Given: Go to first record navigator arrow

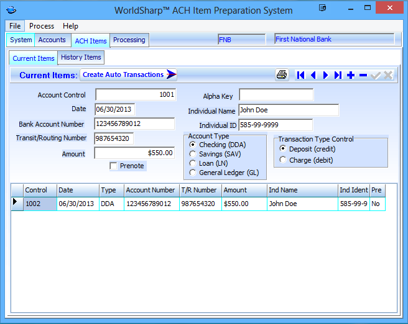Looking at the screenshot, I should [x=300, y=75].
